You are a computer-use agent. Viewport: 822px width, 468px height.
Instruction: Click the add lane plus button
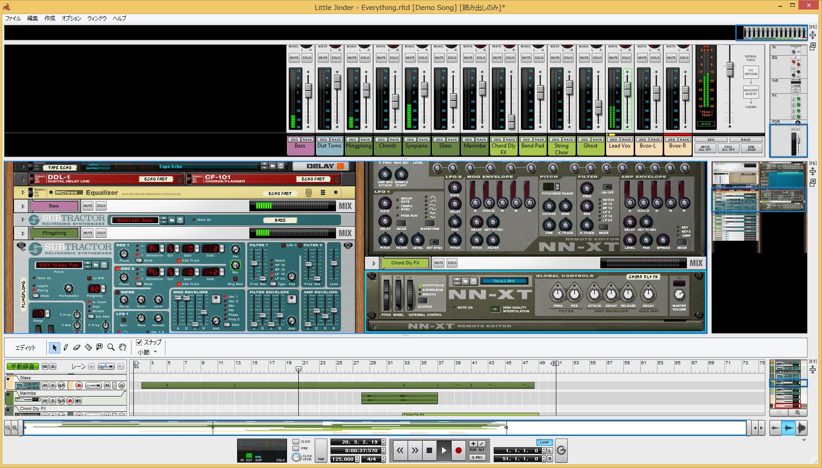(92, 367)
